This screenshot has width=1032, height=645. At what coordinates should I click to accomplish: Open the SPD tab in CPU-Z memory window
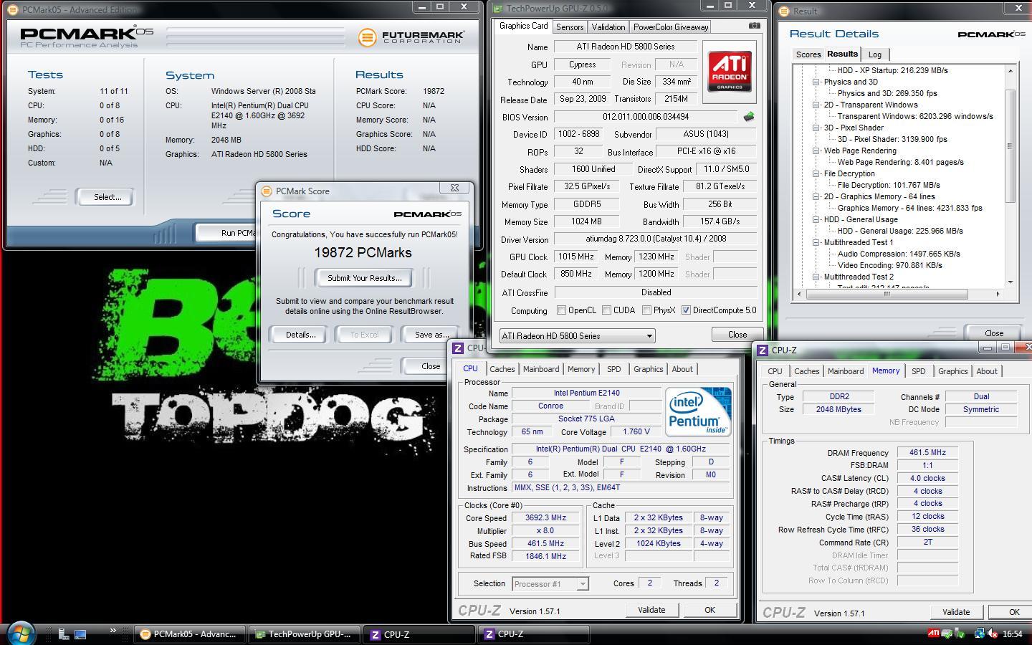[918, 371]
